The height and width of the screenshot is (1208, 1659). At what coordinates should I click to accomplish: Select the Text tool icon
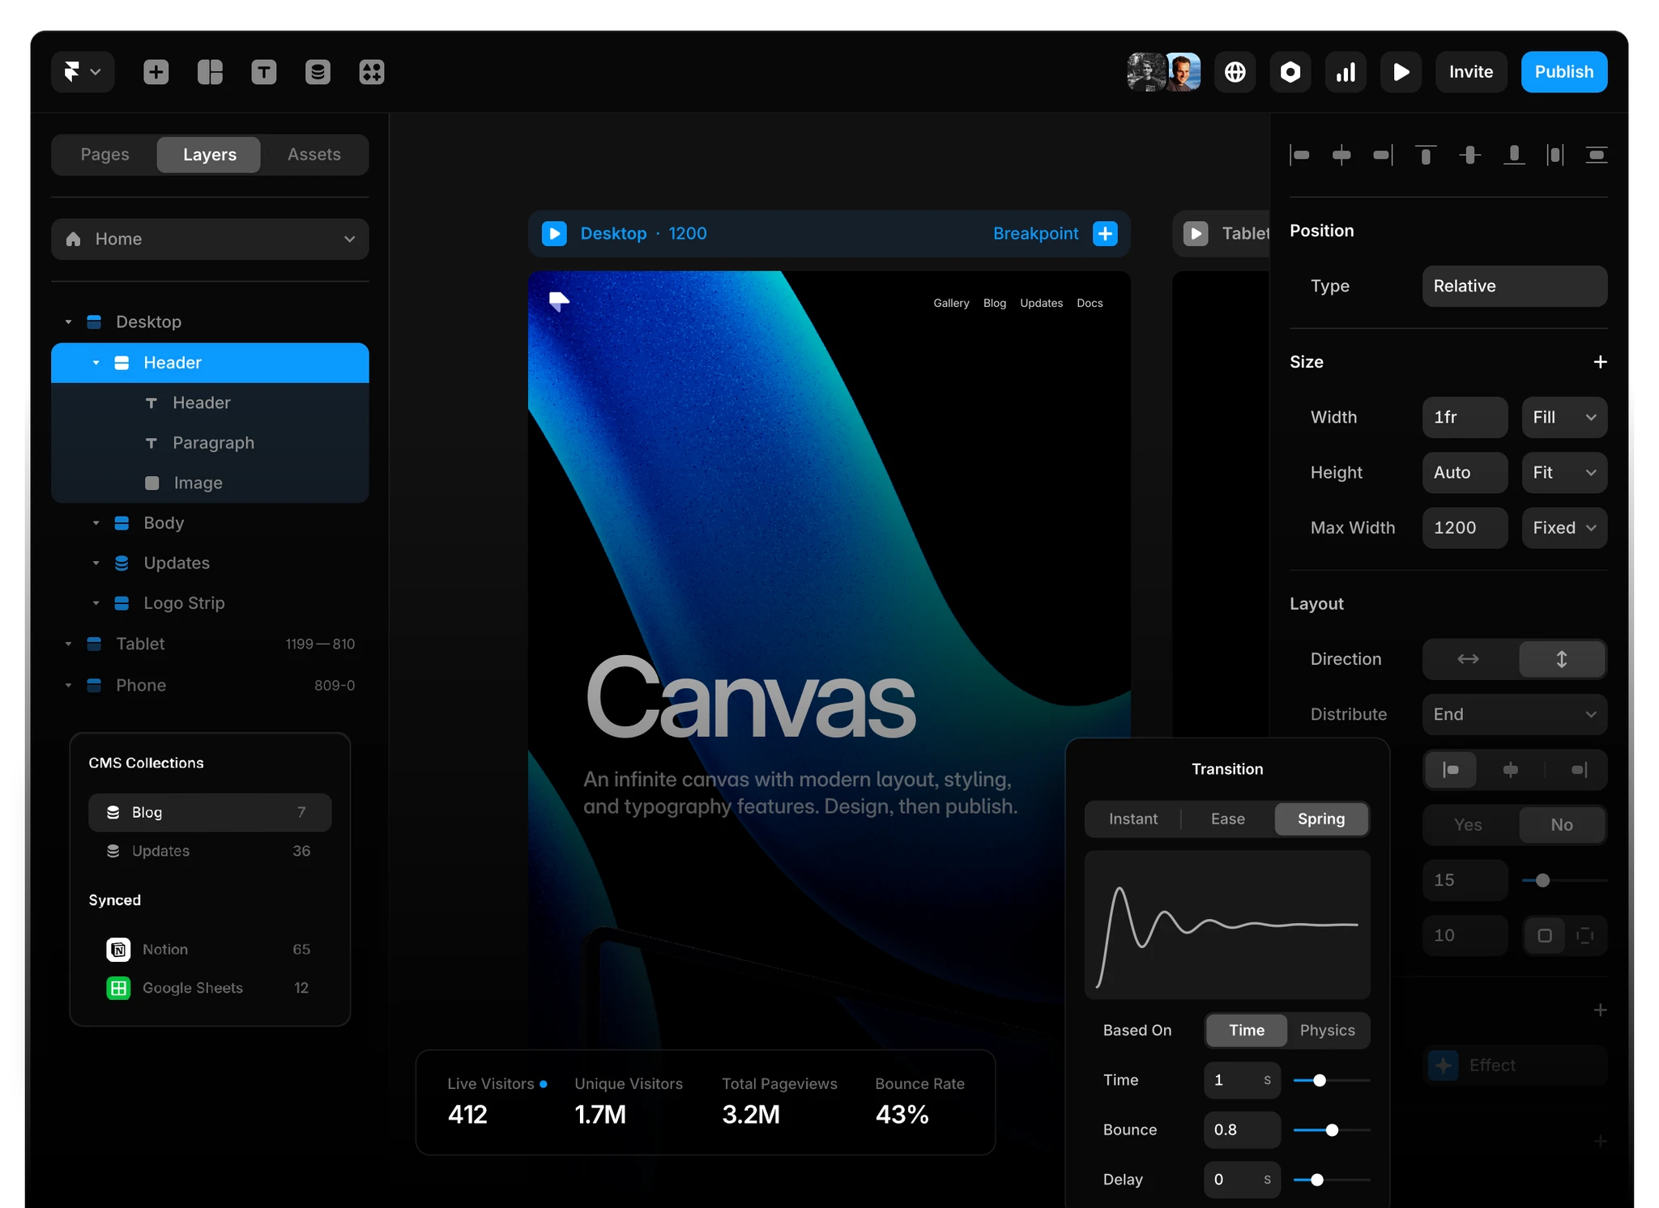tap(263, 72)
